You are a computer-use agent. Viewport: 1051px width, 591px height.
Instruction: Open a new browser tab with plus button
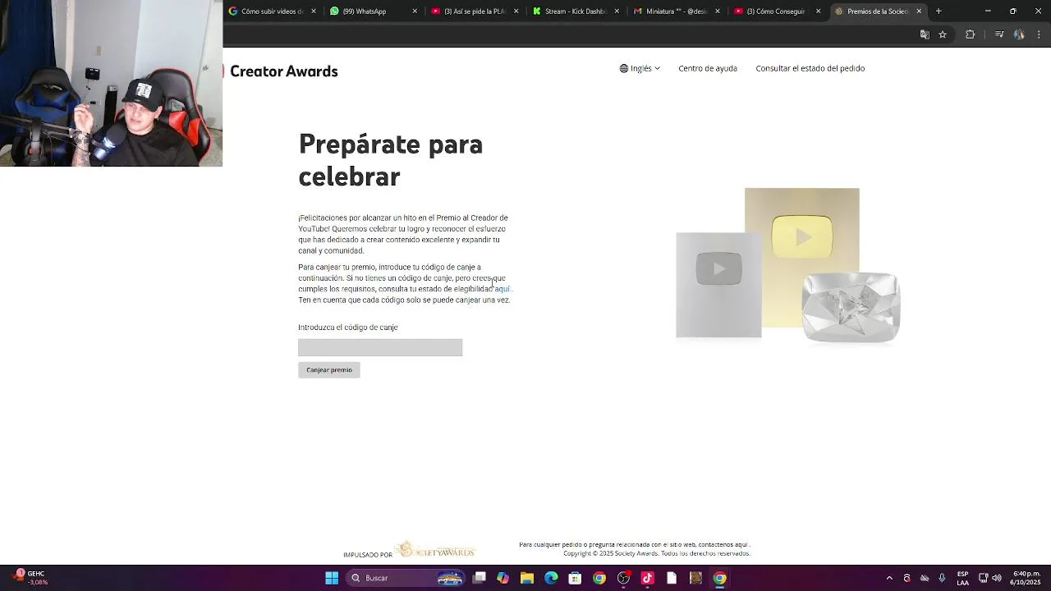tap(939, 11)
